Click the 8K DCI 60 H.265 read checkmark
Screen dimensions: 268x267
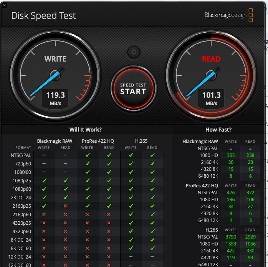tap(152, 248)
